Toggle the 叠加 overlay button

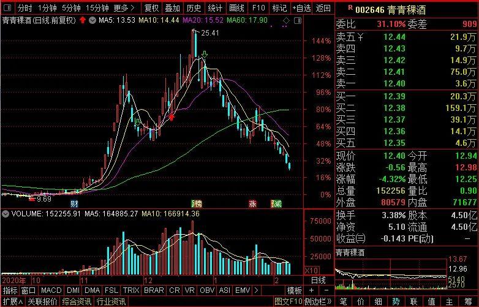pos(173,8)
